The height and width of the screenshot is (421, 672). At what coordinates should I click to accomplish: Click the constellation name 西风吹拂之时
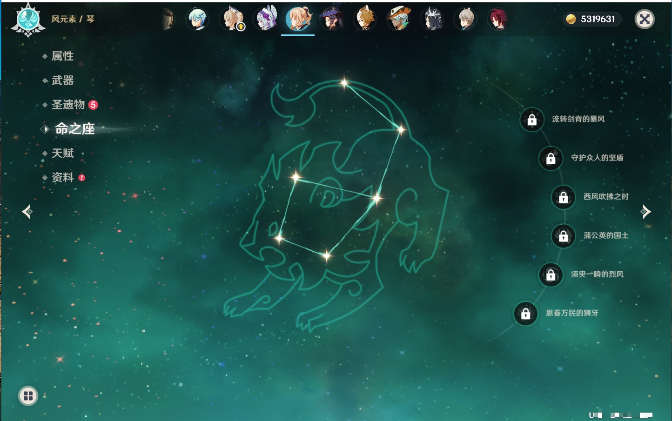click(x=606, y=196)
